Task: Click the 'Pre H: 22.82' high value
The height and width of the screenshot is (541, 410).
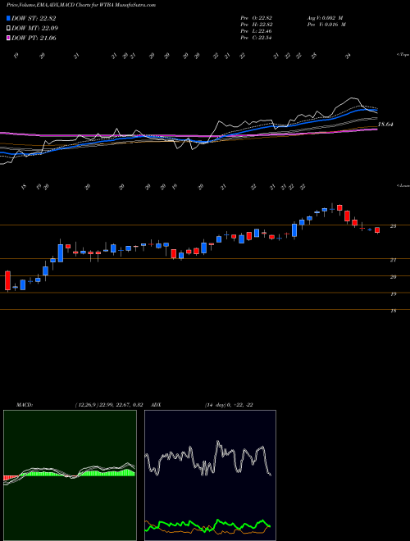Action: pyautogui.click(x=257, y=25)
